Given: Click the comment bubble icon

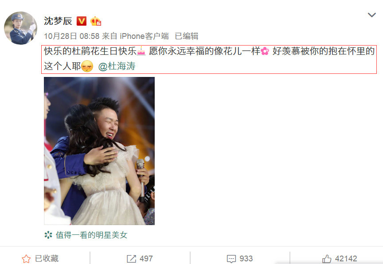Looking at the screenshot, I should click(x=231, y=259).
